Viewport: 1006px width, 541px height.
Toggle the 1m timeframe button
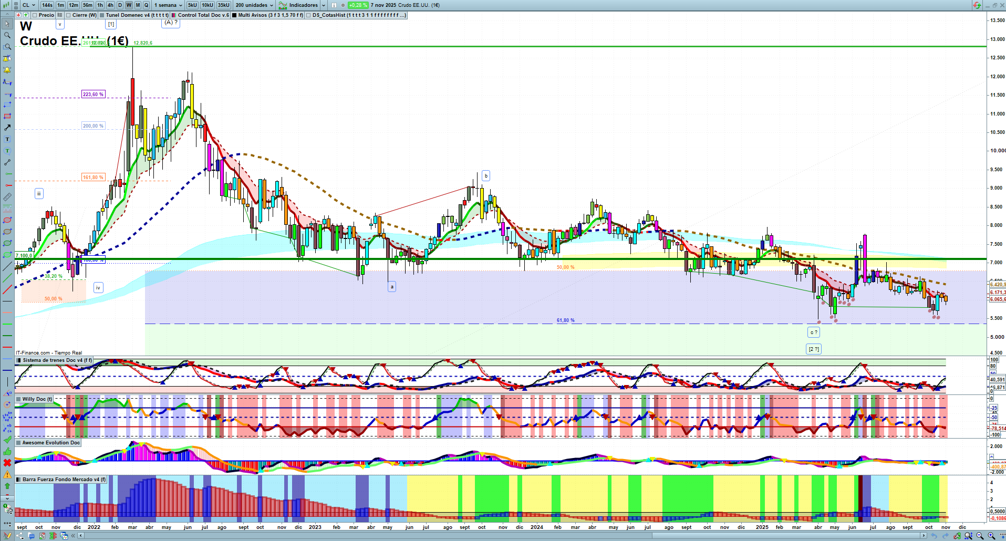[x=61, y=5]
